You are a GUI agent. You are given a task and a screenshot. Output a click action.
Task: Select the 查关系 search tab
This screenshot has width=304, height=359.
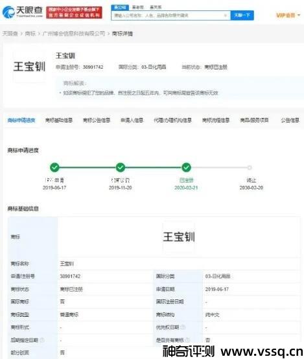click(156, 7)
